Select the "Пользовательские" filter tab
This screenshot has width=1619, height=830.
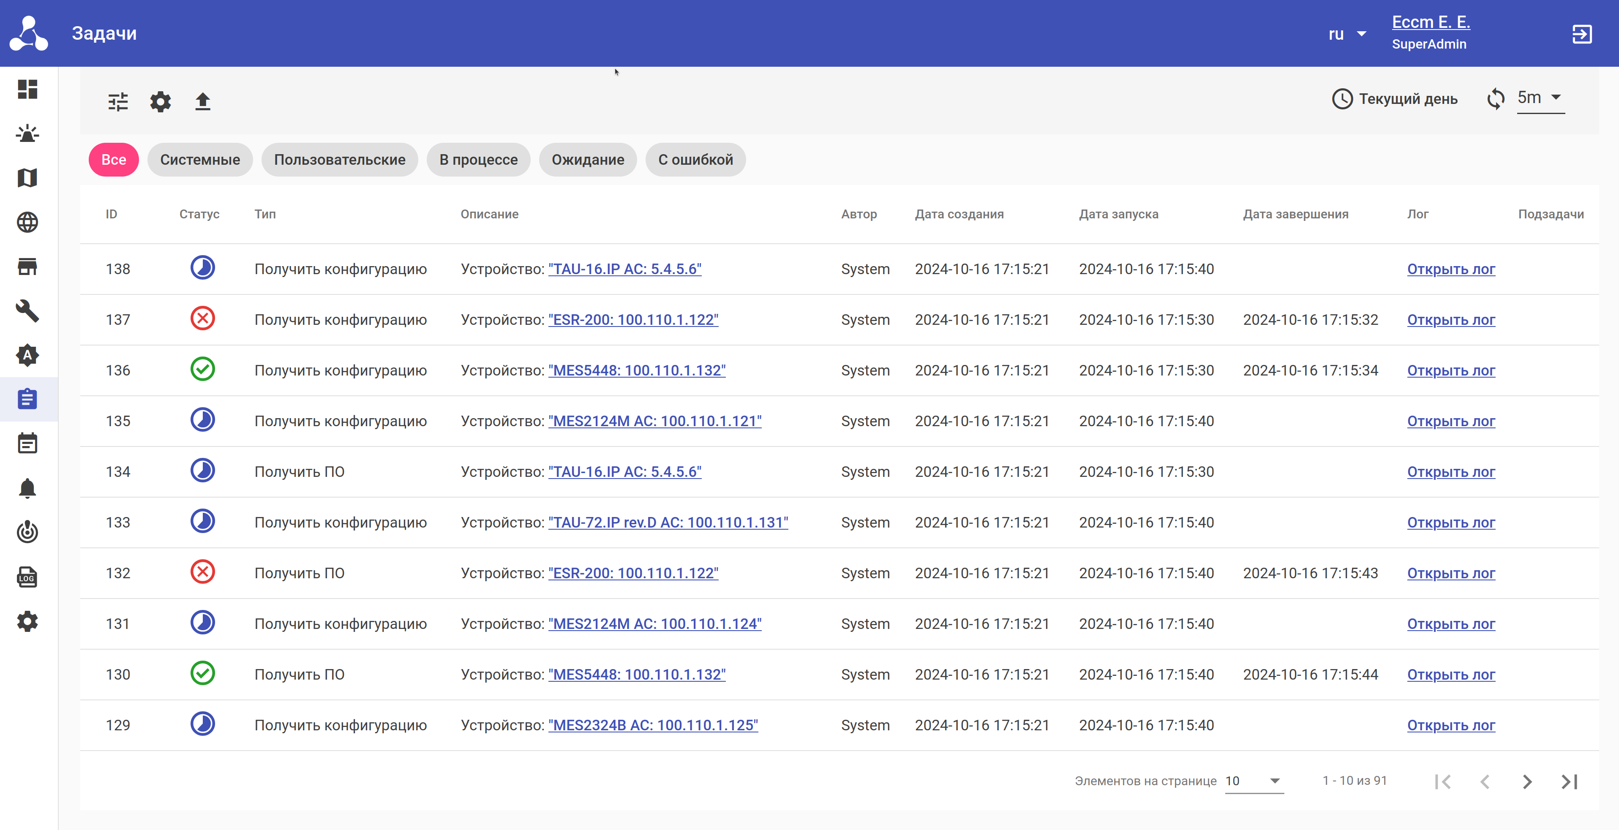(x=339, y=160)
